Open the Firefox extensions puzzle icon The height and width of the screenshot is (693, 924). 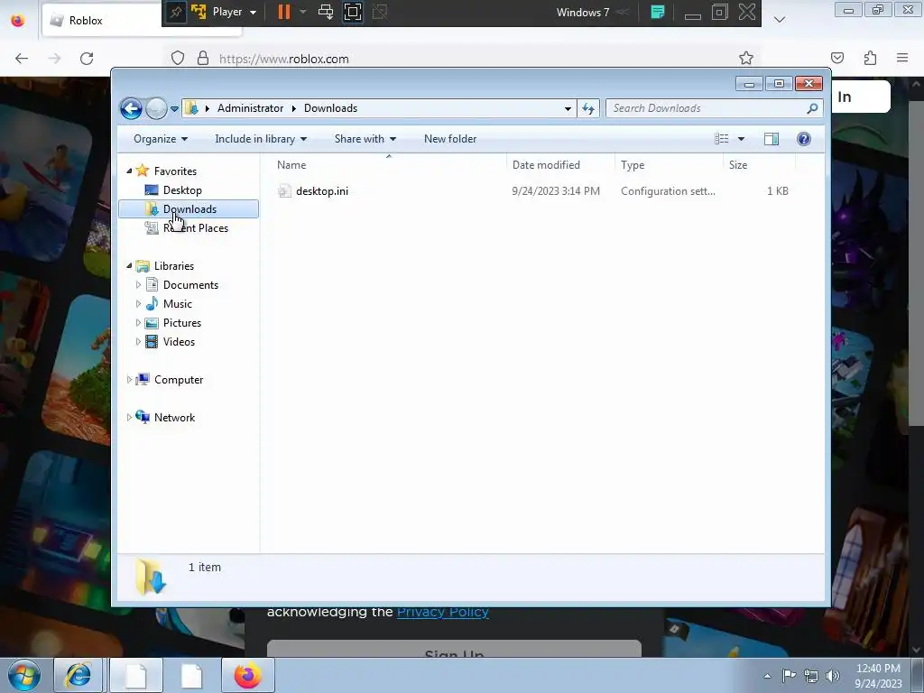871,58
